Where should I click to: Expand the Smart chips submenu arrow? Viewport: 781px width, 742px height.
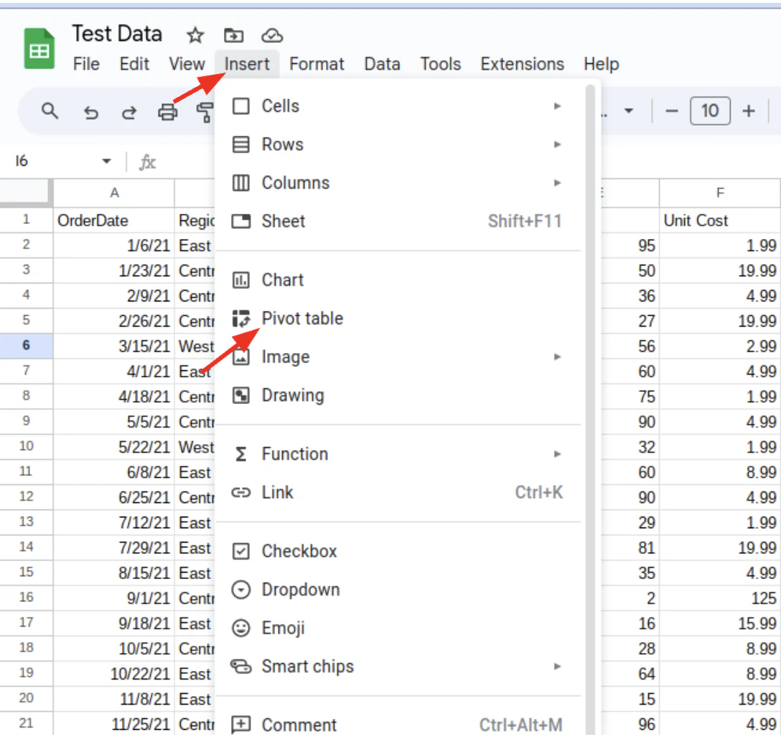coord(557,667)
